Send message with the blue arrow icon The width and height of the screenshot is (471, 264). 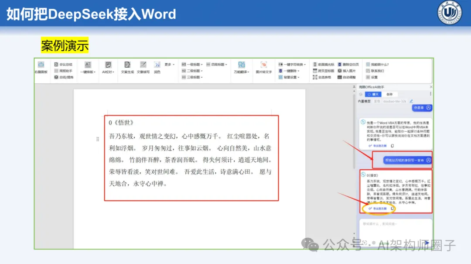point(427,243)
